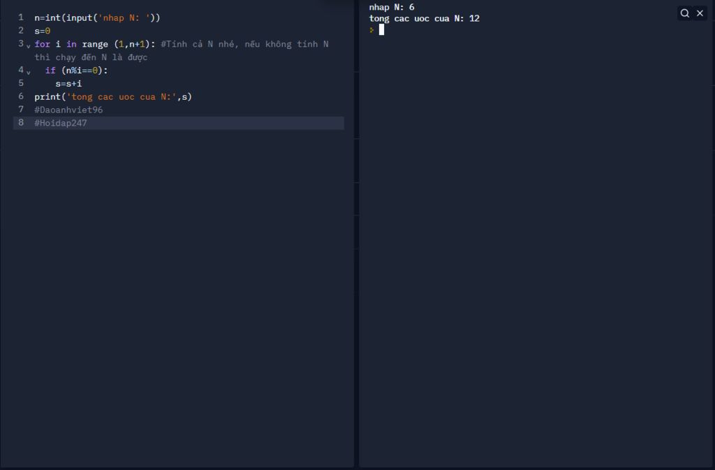
Task: Select line number 1 in the gutter
Action: coord(20,17)
